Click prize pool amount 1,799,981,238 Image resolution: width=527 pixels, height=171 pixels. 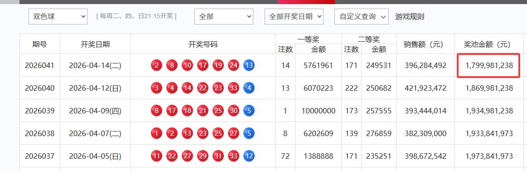coord(489,65)
